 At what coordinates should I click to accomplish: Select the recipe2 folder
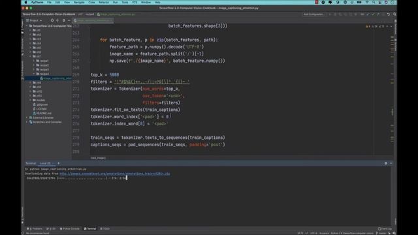(x=42, y=65)
